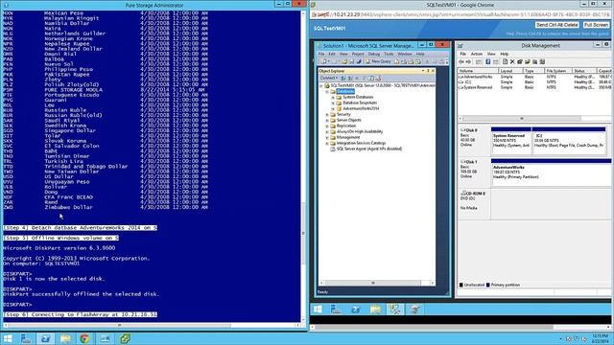Viewport: 614px width, 345px height.
Task: Click Pure Storage console horizontal scrollbar
Action: (152, 325)
